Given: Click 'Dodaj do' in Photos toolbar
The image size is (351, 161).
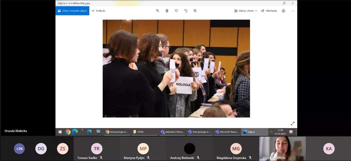Looking at the screenshot, I should coord(98,11).
